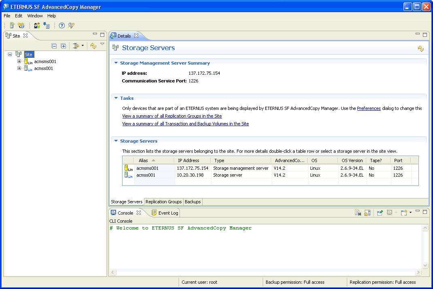Expand the acmss001 tree node
The image size is (433, 289).
click(19, 68)
